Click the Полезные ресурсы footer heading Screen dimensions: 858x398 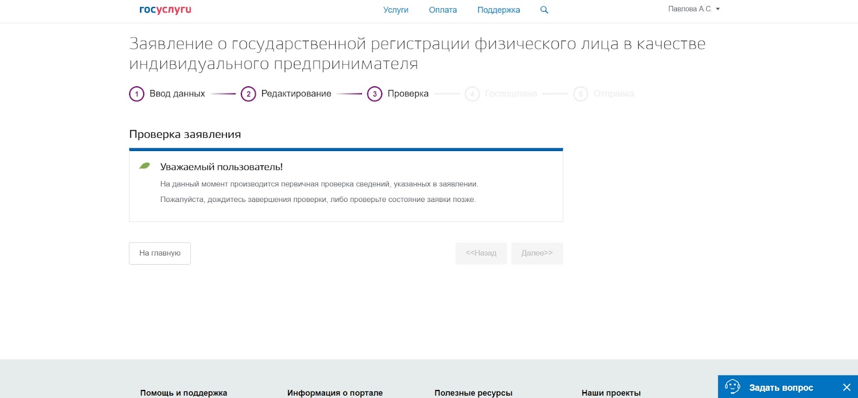474,393
